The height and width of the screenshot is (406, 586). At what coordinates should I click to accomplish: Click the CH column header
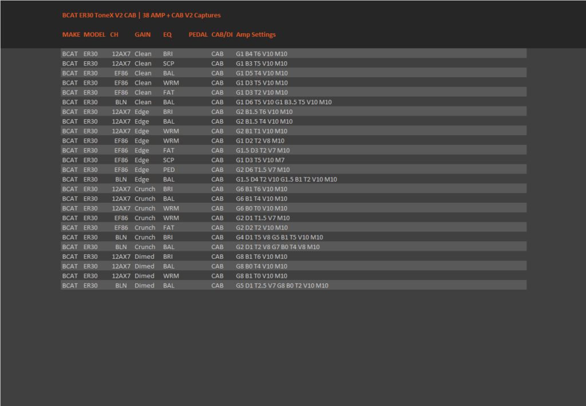[x=114, y=34]
